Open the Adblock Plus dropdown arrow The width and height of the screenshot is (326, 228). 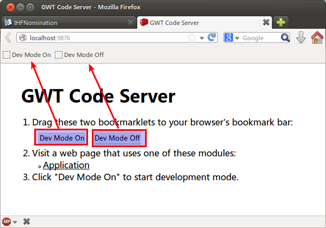pyautogui.click(x=15, y=222)
